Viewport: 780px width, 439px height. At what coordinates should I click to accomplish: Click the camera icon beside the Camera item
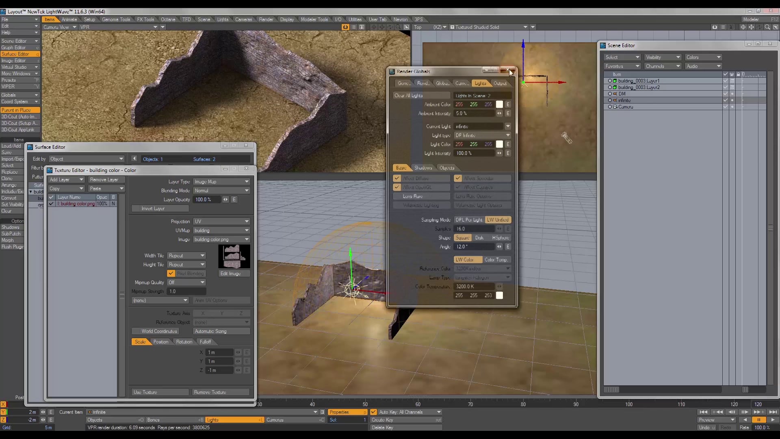(x=615, y=107)
